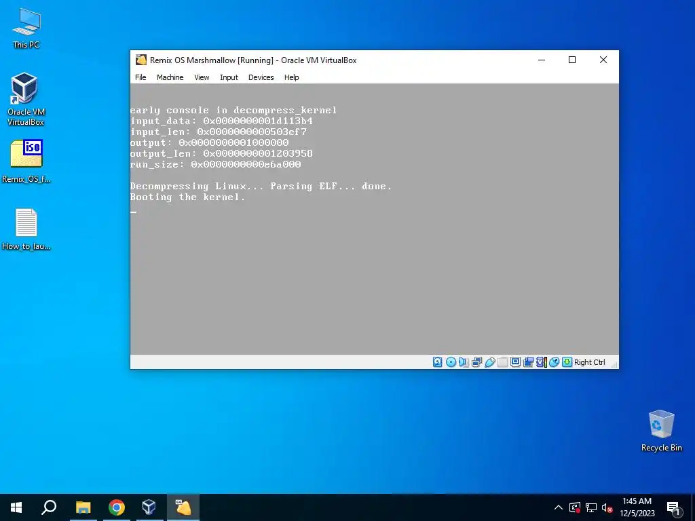Select the This PC desktop icon
695x521 pixels.
(x=26, y=28)
